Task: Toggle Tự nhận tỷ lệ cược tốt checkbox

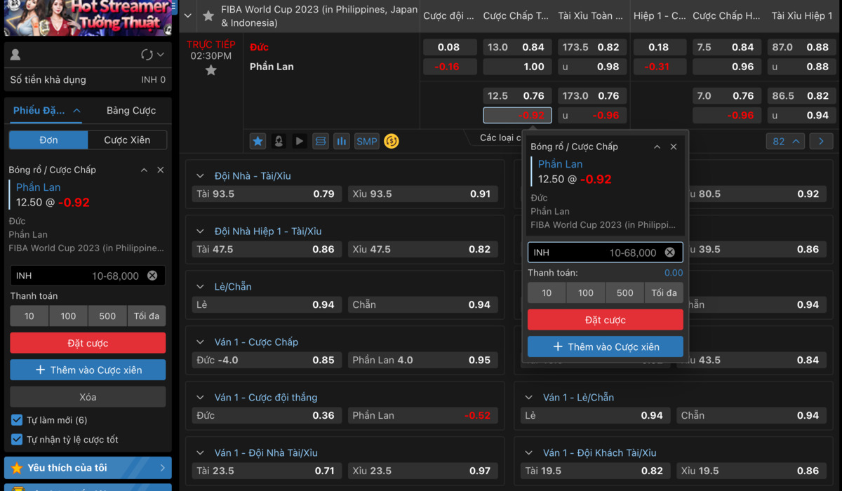Action: click(17, 440)
